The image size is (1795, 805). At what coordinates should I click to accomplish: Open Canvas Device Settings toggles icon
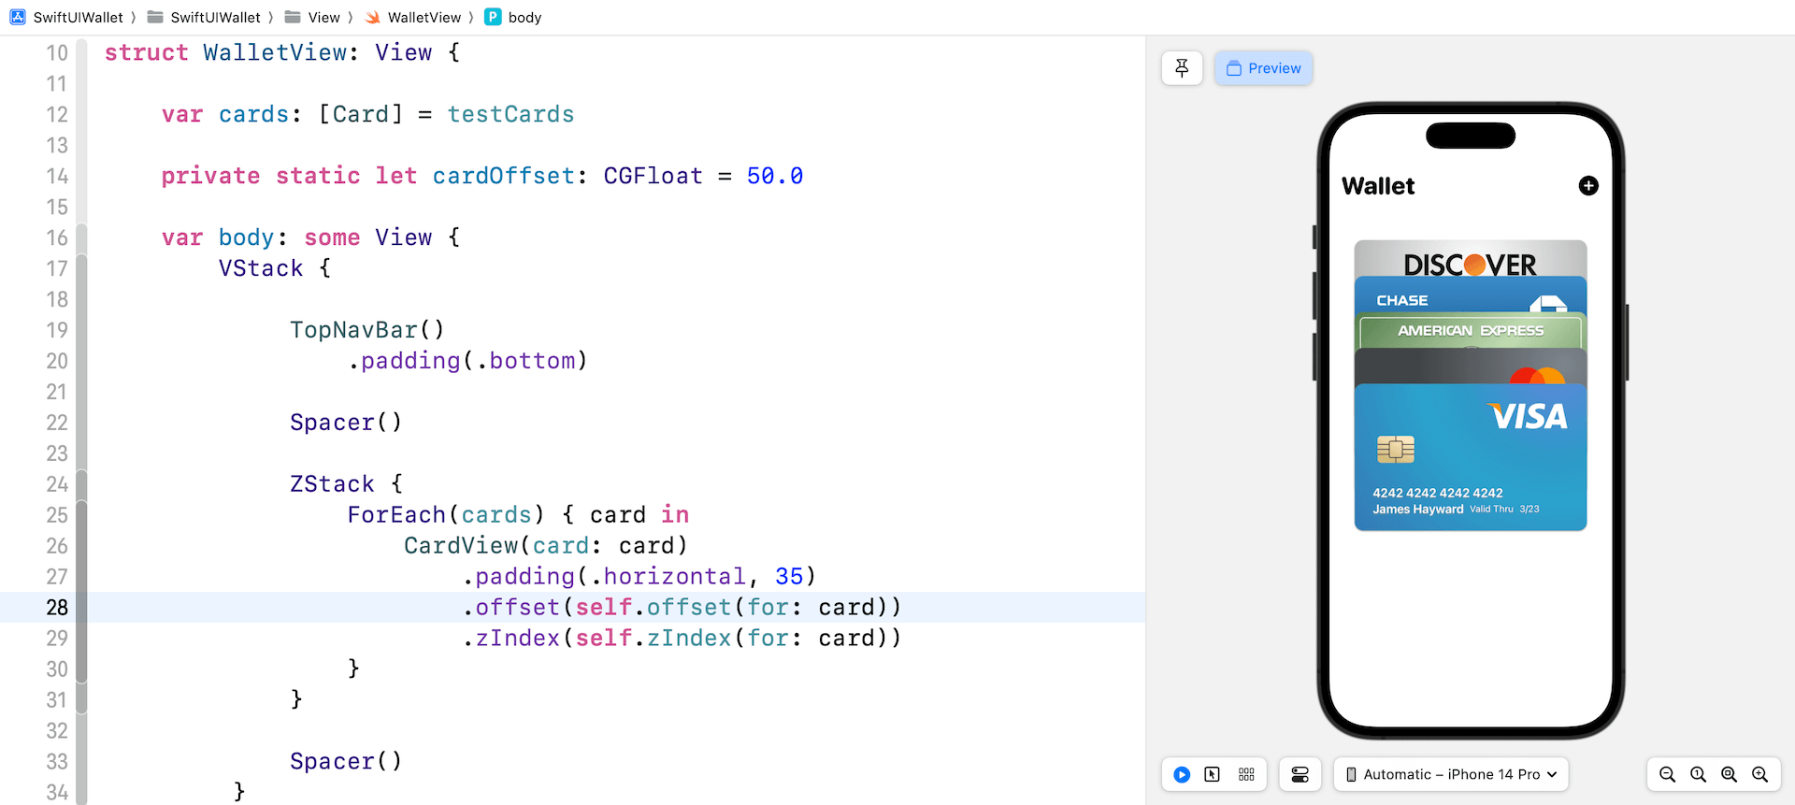pos(1300,774)
